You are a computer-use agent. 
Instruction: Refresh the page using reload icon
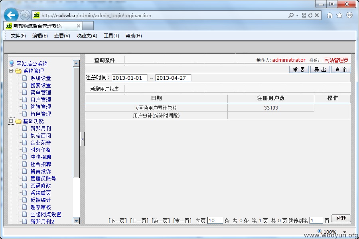pos(310,15)
